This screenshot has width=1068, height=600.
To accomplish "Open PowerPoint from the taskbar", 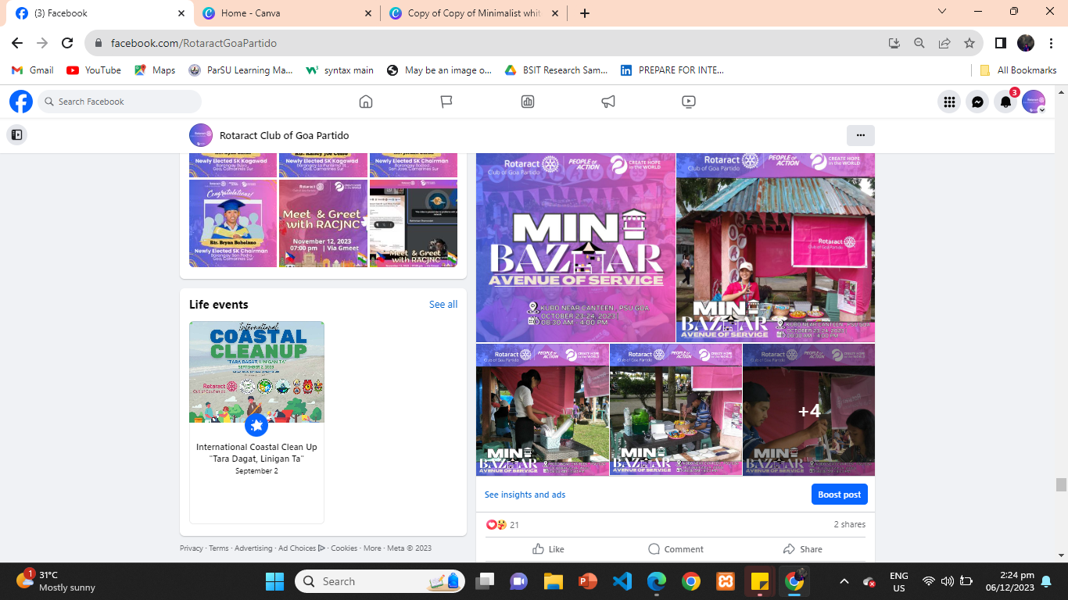I will pyautogui.click(x=587, y=581).
